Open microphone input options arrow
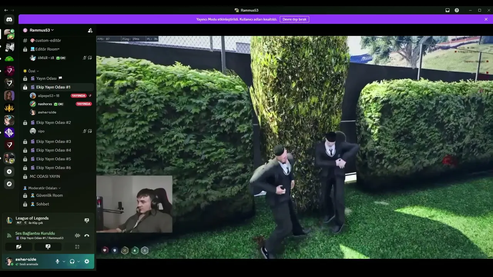 point(64,262)
